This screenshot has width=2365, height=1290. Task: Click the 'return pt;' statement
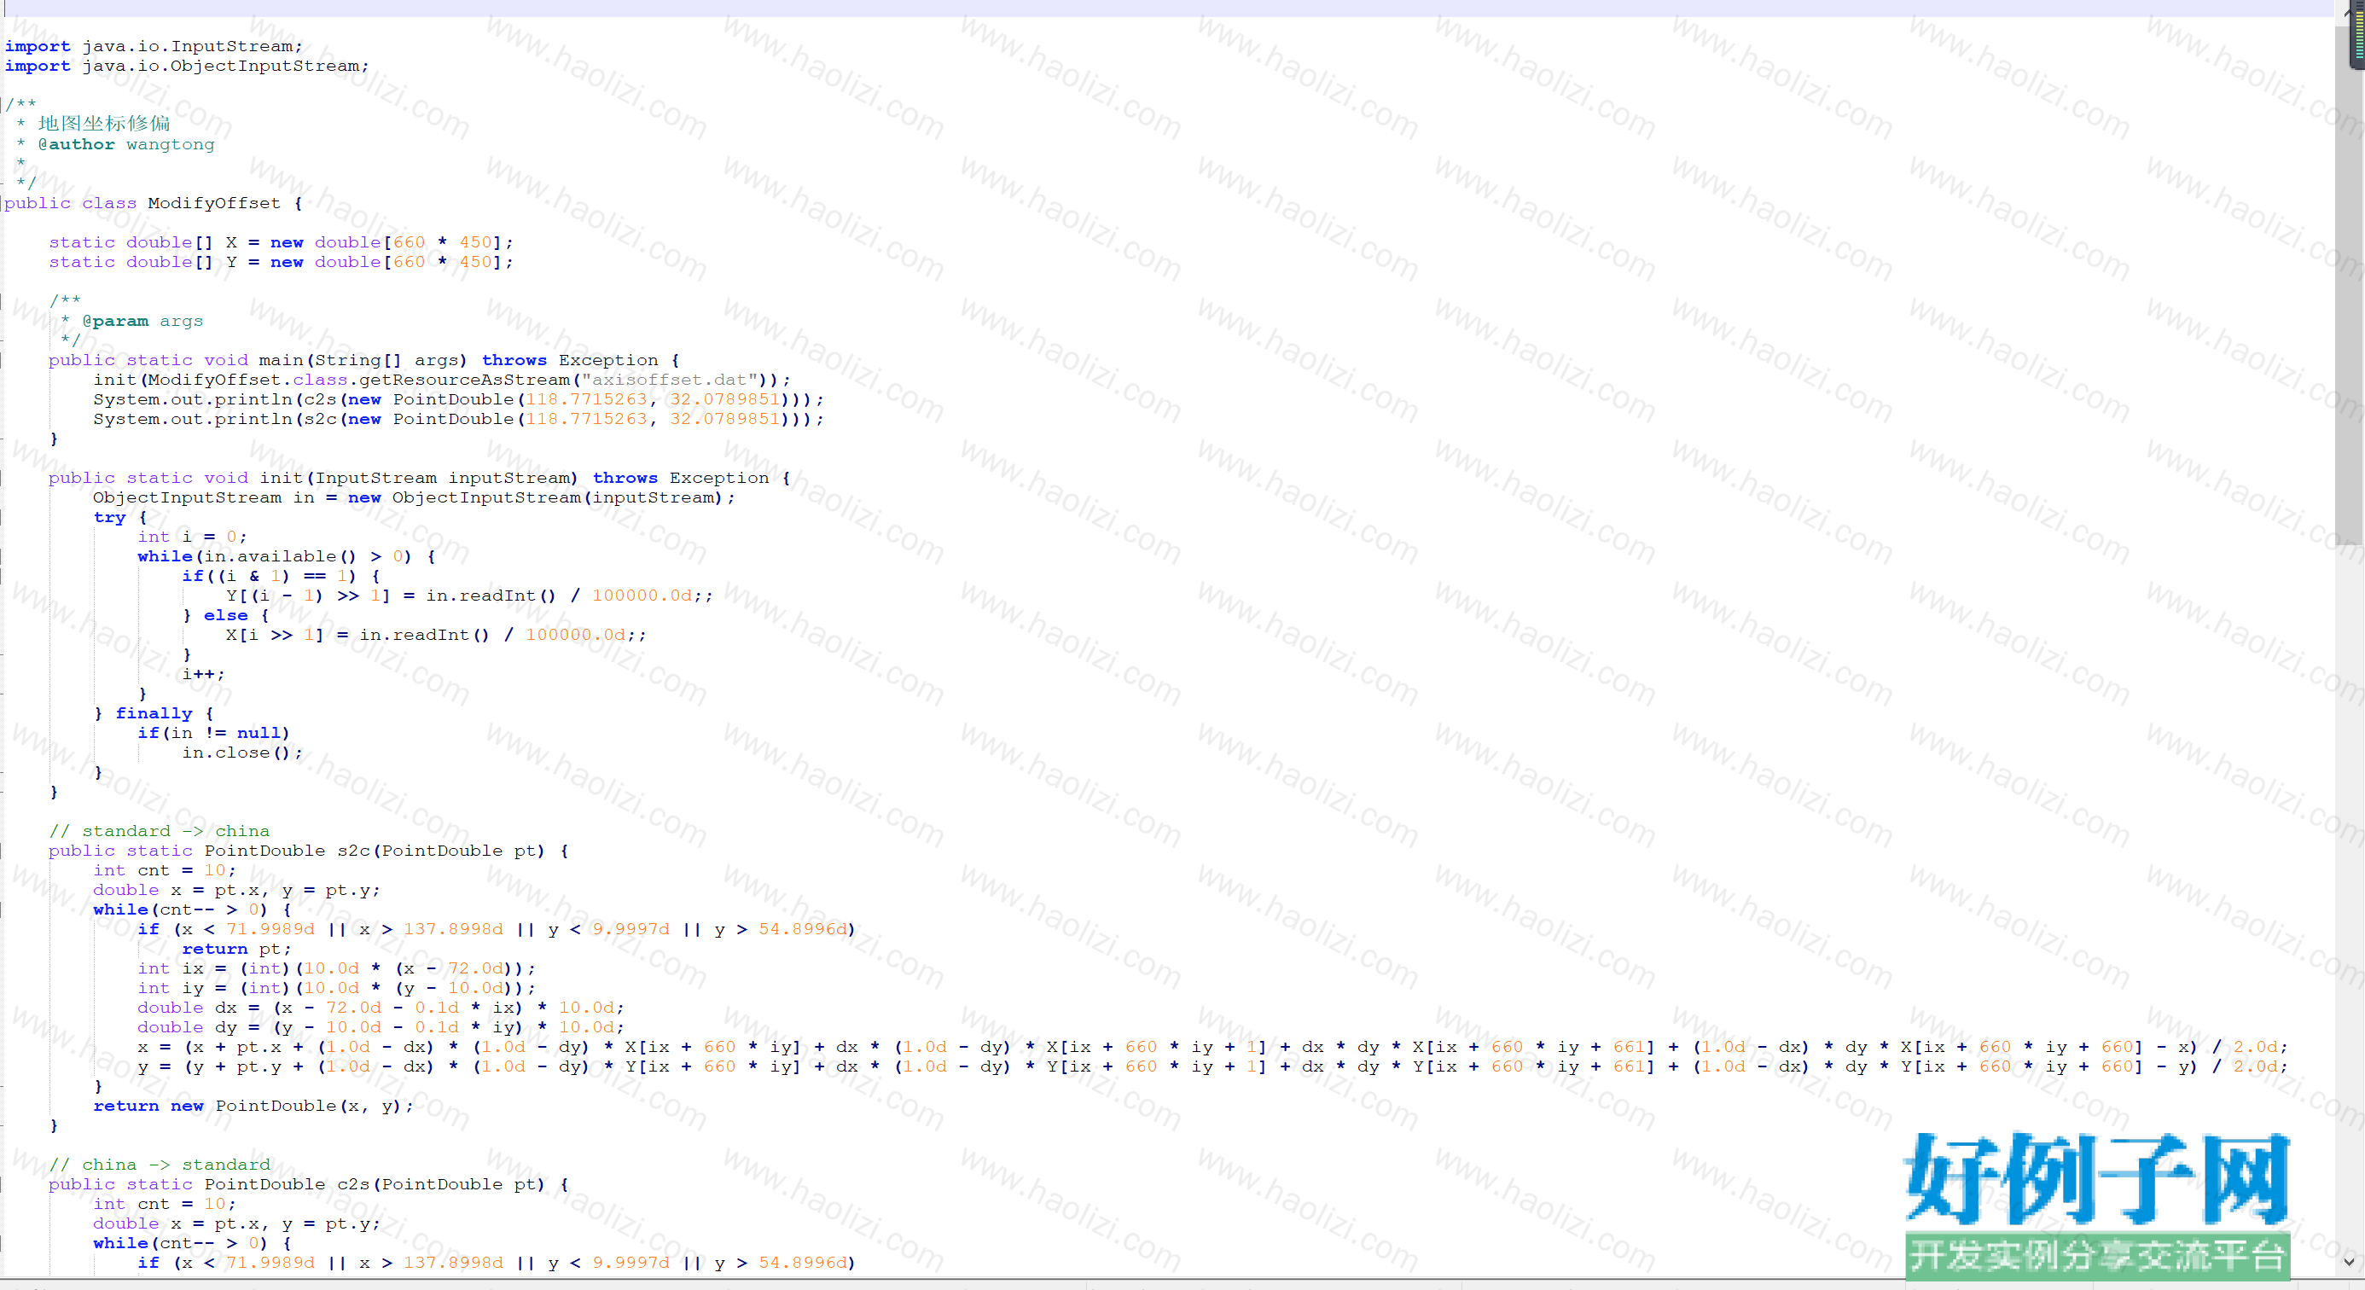[x=237, y=949]
